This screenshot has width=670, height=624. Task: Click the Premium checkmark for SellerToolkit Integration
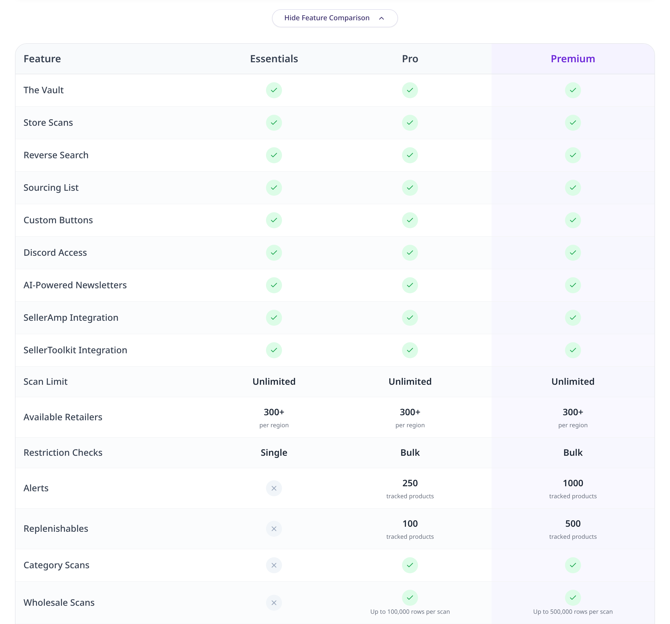[x=573, y=350]
